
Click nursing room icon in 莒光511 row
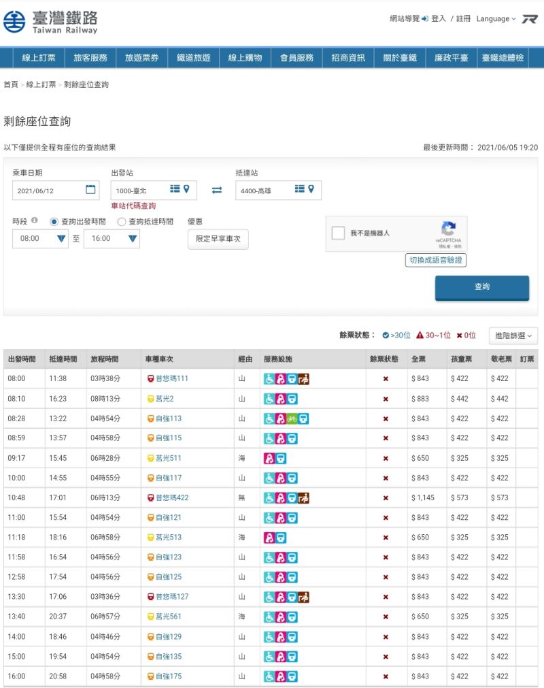click(x=269, y=459)
